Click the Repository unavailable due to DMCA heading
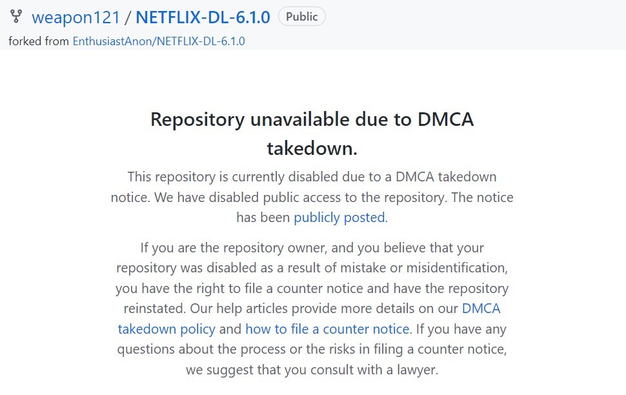 click(x=312, y=119)
